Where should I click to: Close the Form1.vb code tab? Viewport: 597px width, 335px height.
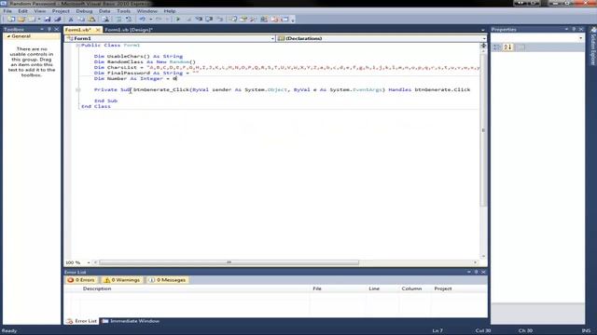[98, 30]
